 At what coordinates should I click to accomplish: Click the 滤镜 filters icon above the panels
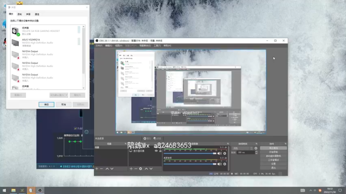tap(157, 138)
